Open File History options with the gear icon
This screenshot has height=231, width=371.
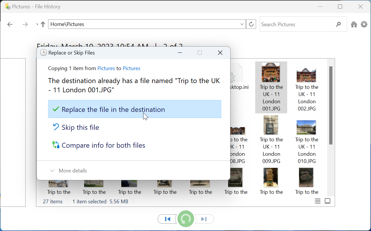tap(364, 24)
